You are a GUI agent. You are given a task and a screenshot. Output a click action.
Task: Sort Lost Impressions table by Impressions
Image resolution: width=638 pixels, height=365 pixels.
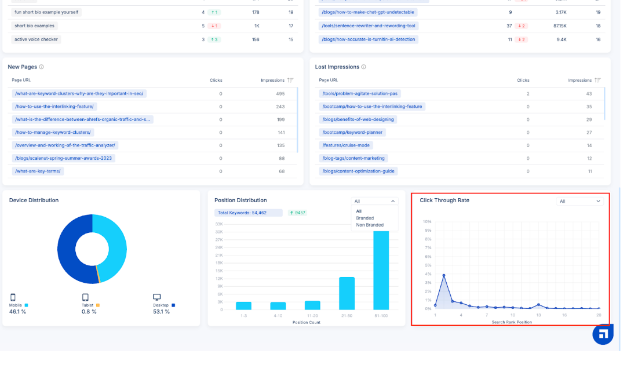click(597, 81)
